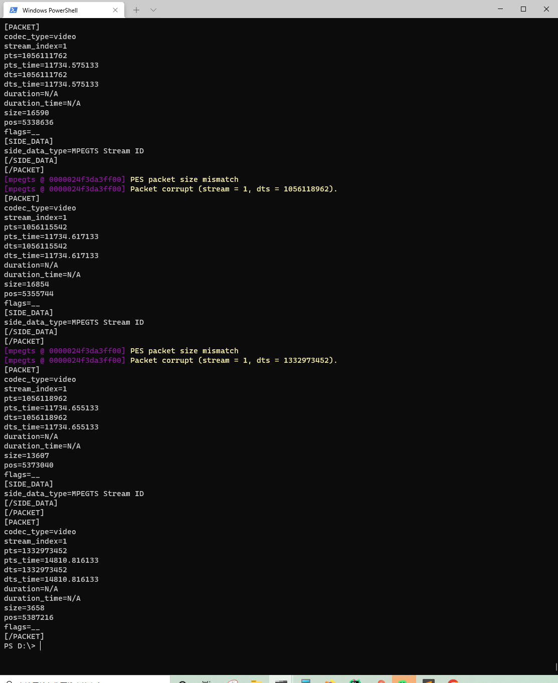Close the Windows PowerShell tab

click(115, 10)
